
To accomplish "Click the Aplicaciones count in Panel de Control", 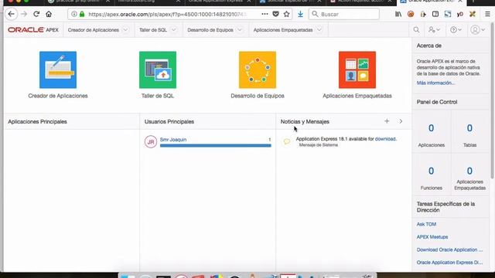I will tap(432, 128).
